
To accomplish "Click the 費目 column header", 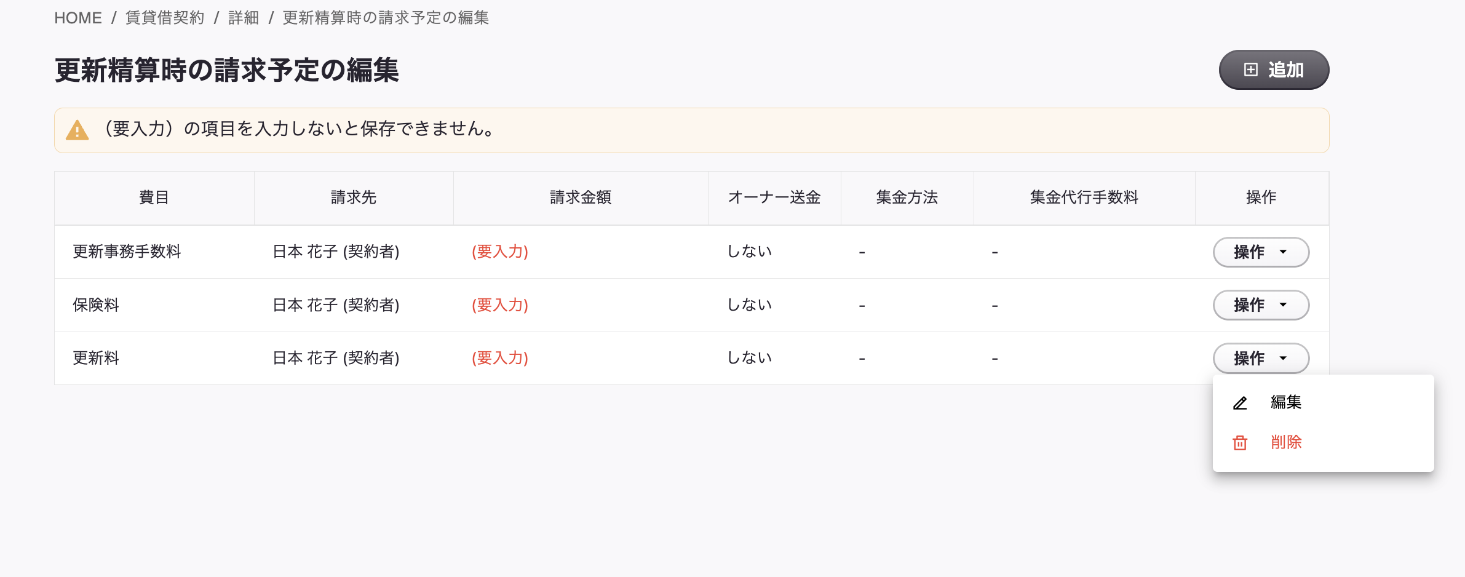I will point(154,197).
